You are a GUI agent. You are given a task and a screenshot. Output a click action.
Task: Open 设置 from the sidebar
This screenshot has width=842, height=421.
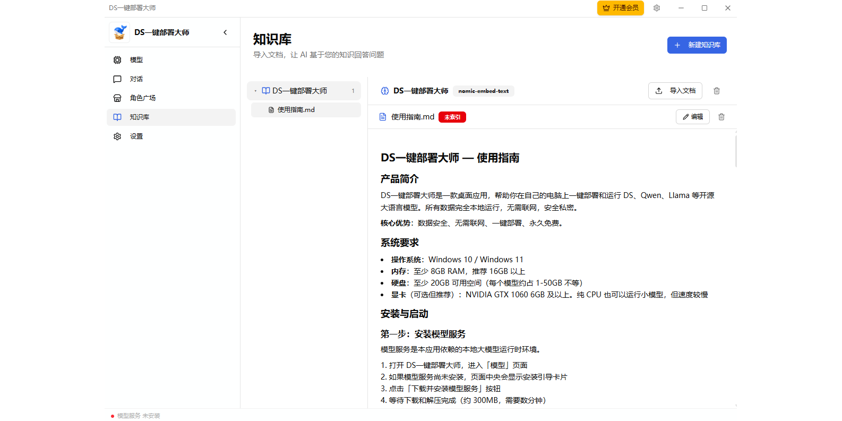click(x=171, y=136)
